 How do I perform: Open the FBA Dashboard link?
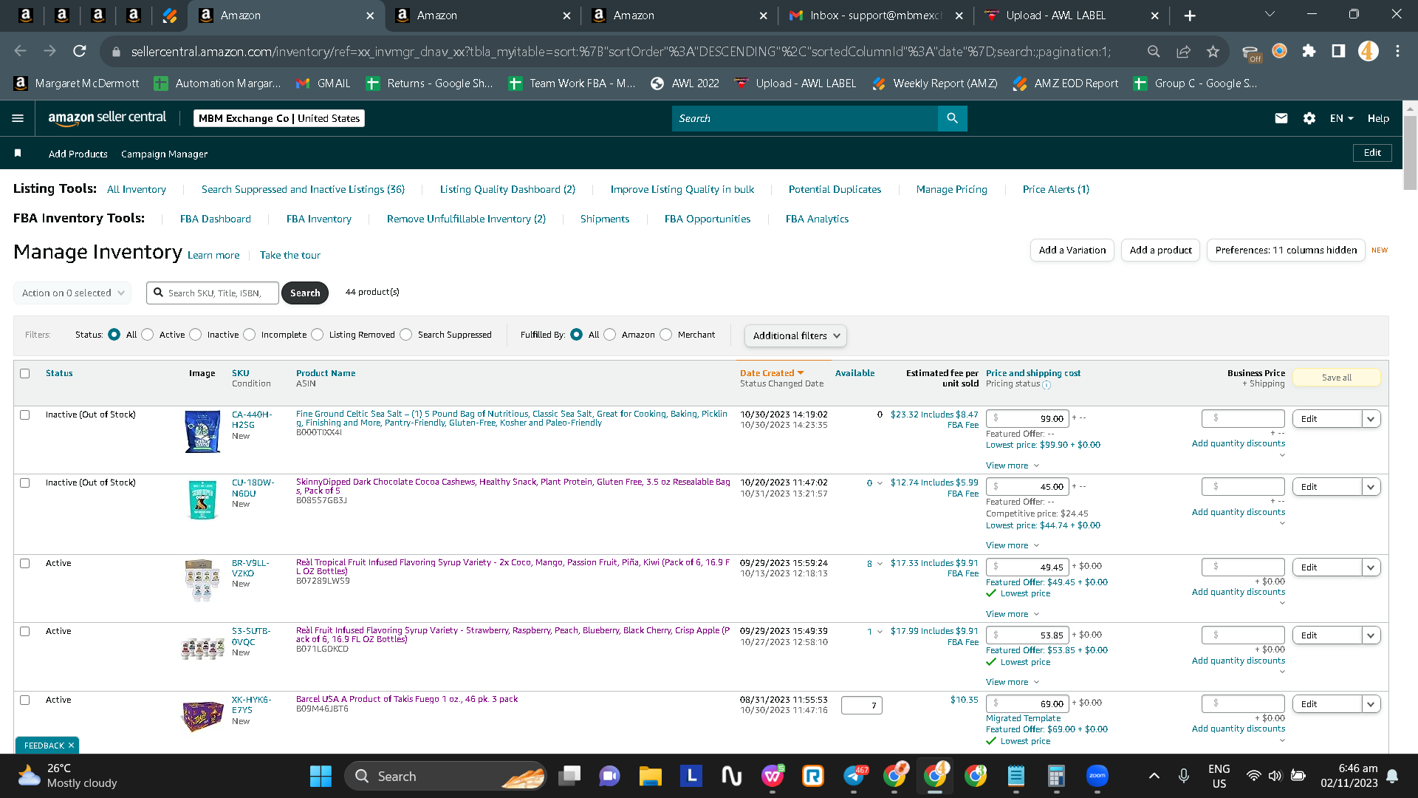(216, 219)
